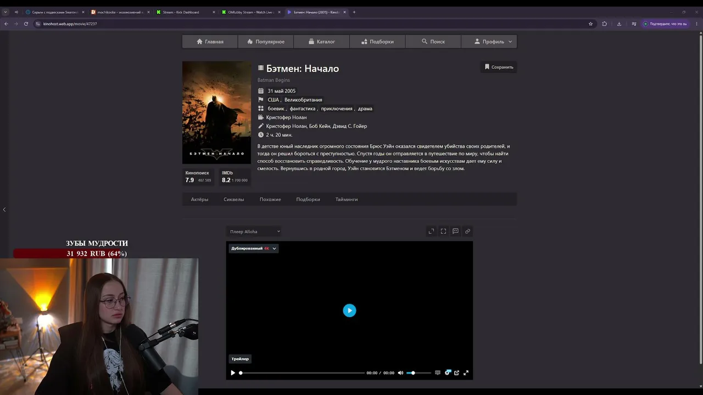
Task: Click the release date 31 май 2005
Action: [281, 91]
